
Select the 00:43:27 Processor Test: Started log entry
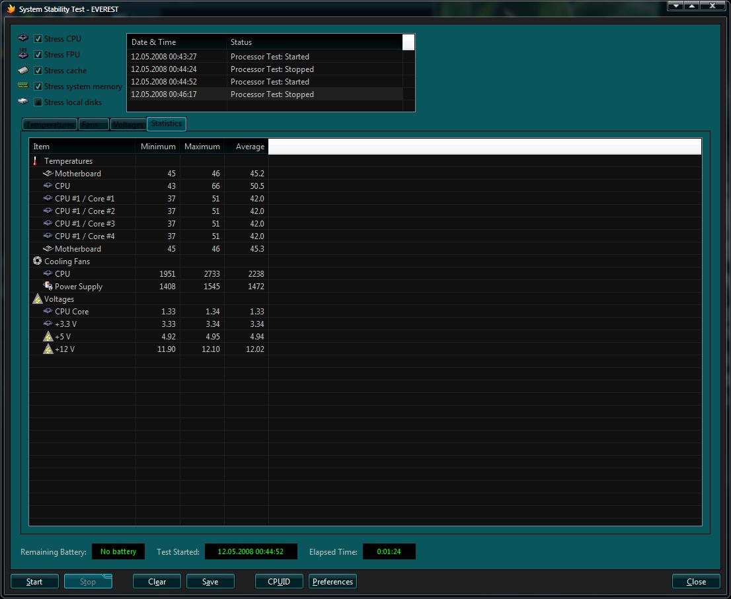[x=265, y=56]
